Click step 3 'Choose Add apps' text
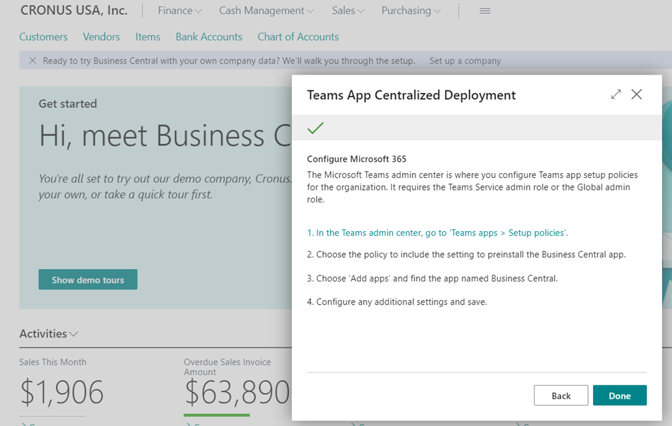This screenshot has width=672, height=426. tap(432, 278)
